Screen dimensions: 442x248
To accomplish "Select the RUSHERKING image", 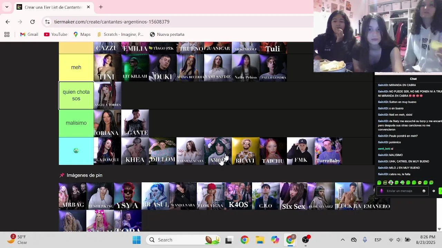I will tap(100, 196).
